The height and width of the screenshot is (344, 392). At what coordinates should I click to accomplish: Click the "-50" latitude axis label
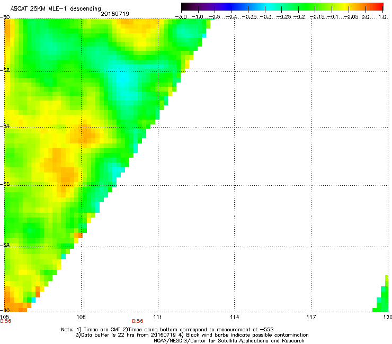pos(5,17)
